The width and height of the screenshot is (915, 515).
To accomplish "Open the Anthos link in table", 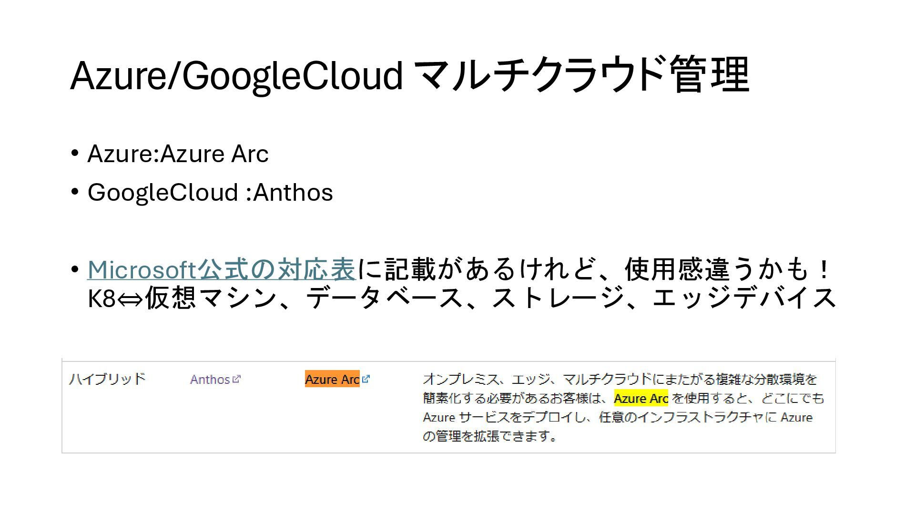I will pyautogui.click(x=210, y=380).
